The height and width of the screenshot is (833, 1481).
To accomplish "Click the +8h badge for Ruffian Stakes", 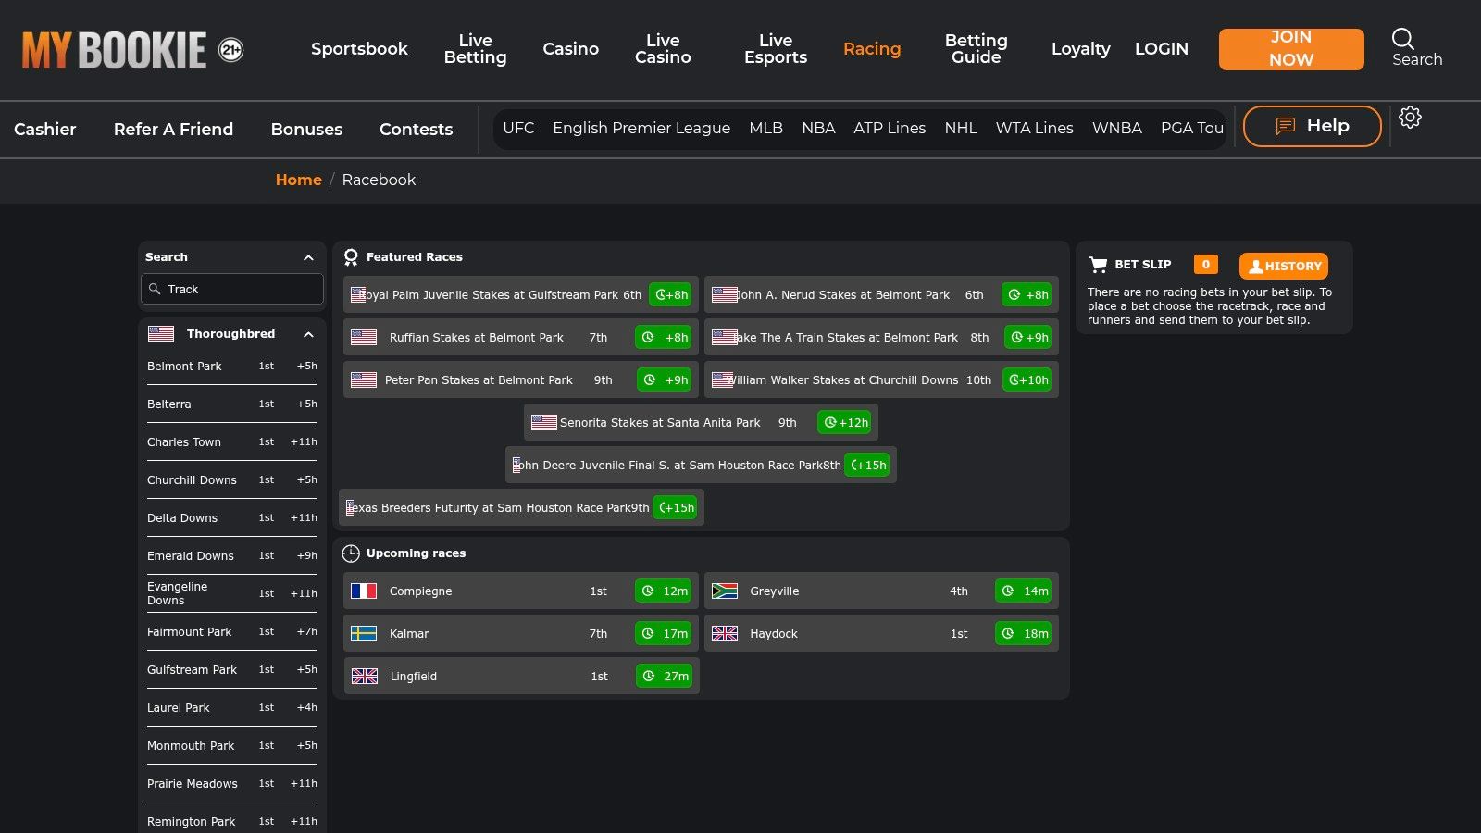I will pos(664,337).
